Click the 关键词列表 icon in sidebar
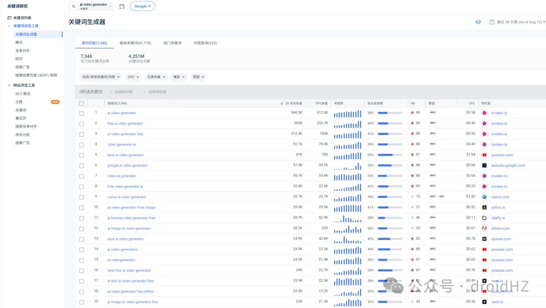 (9, 18)
